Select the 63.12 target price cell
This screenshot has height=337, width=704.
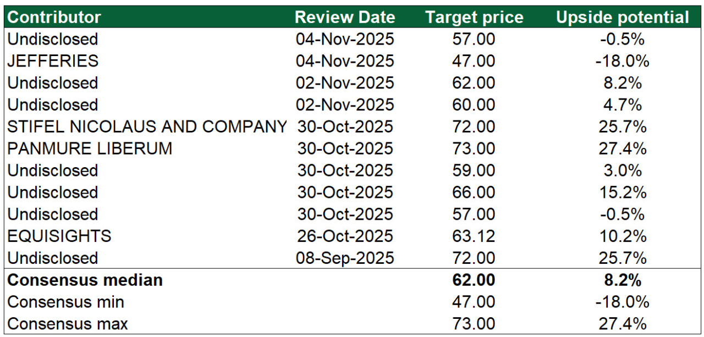click(474, 236)
